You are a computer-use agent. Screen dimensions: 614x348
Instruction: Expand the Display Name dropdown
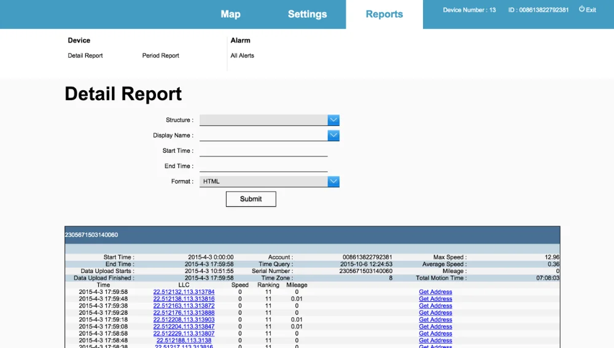[x=269, y=136]
